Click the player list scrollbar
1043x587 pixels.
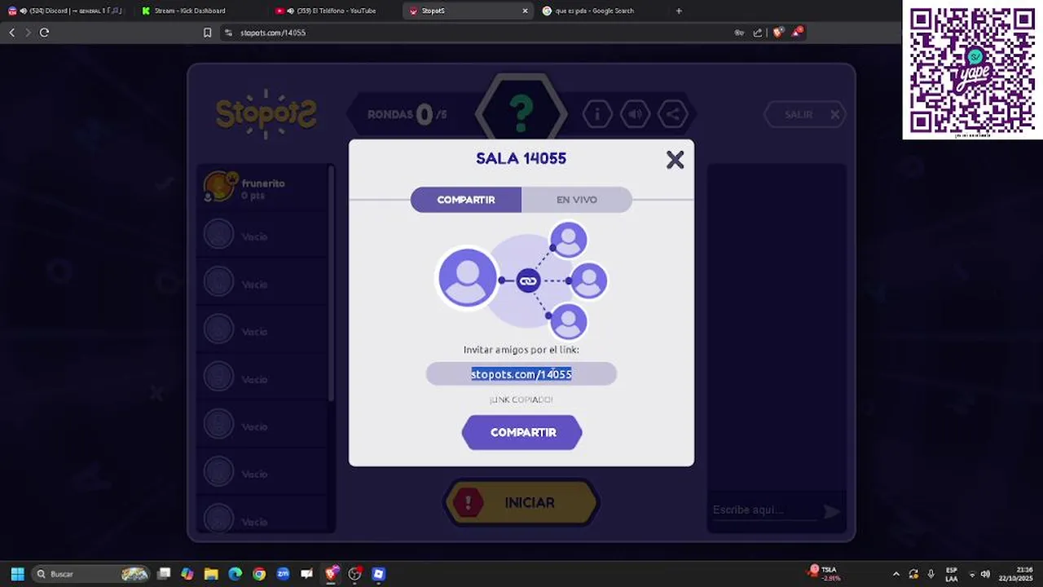click(x=331, y=283)
